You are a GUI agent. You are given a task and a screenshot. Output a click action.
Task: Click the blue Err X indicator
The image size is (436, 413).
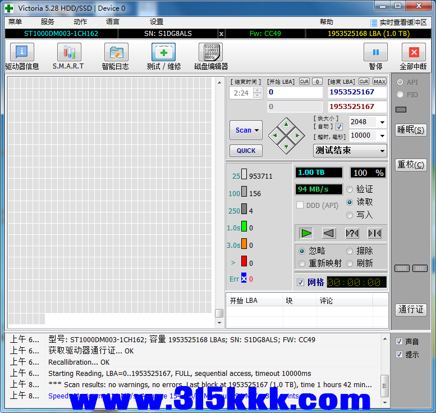[244, 278]
